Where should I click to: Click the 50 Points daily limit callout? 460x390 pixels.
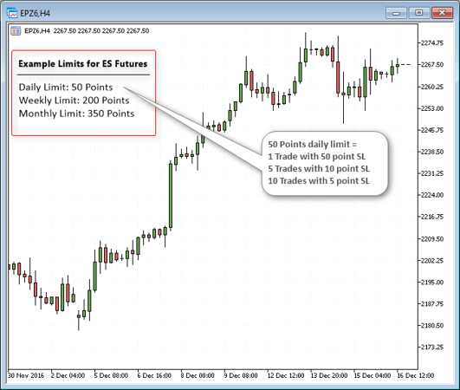click(325, 163)
